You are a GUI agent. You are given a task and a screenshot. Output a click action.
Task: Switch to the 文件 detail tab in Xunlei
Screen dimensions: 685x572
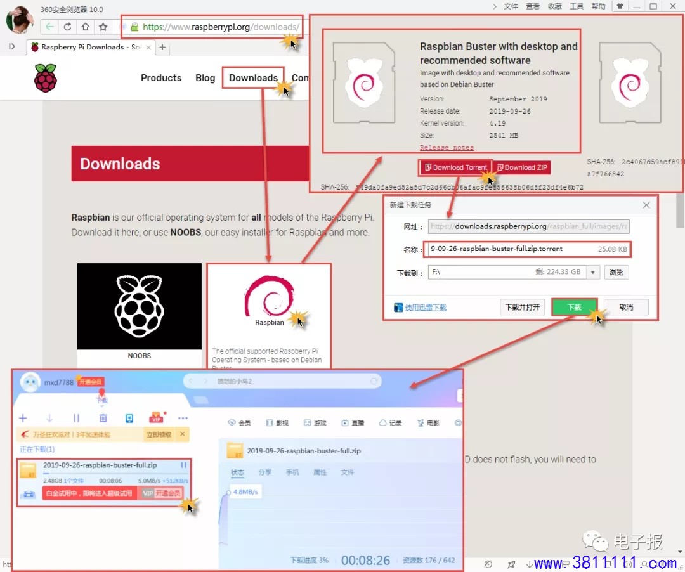coord(348,472)
